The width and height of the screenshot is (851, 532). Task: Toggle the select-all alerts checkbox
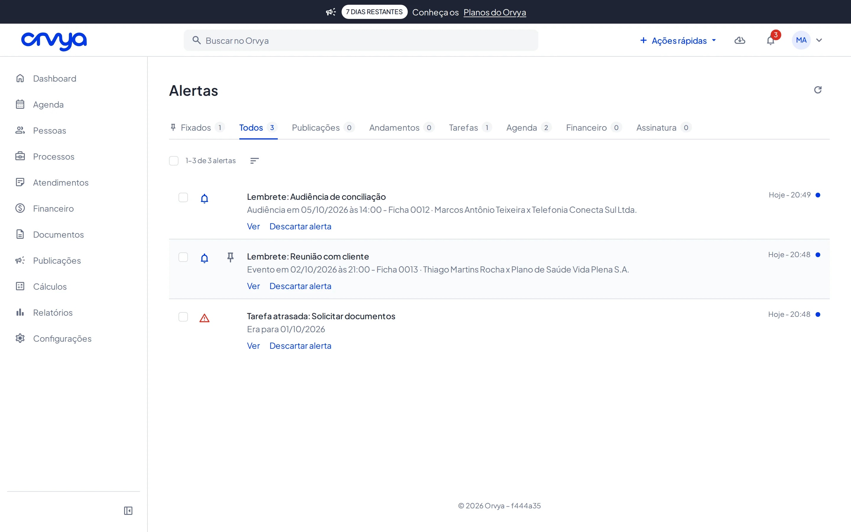174,161
